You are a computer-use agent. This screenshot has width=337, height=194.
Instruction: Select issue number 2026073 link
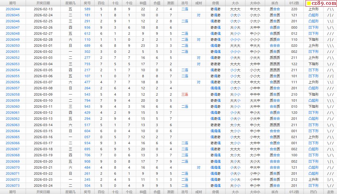point(13,186)
